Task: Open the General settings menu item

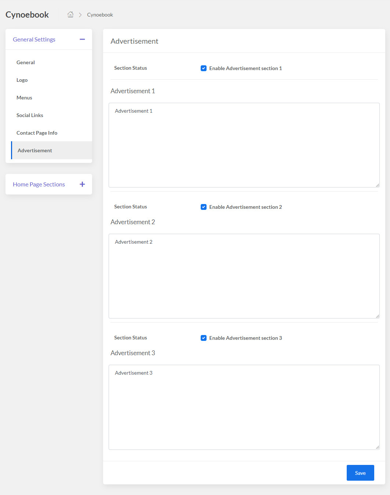Action: point(26,62)
